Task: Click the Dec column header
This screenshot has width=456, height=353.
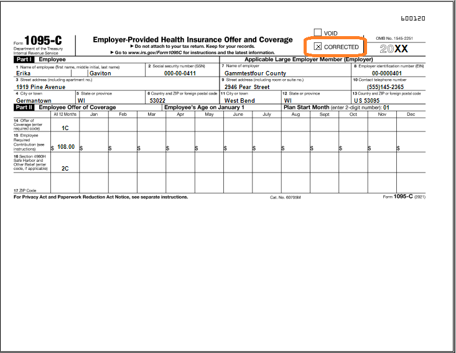Action: (x=411, y=115)
